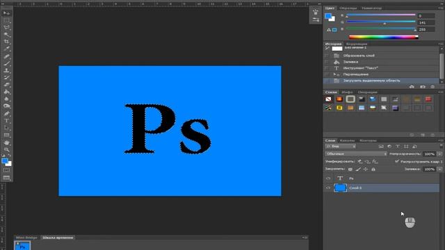Select the Dodge tool
Image resolution: width=445 pixels, height=250 pixels.
coord(6,106)
